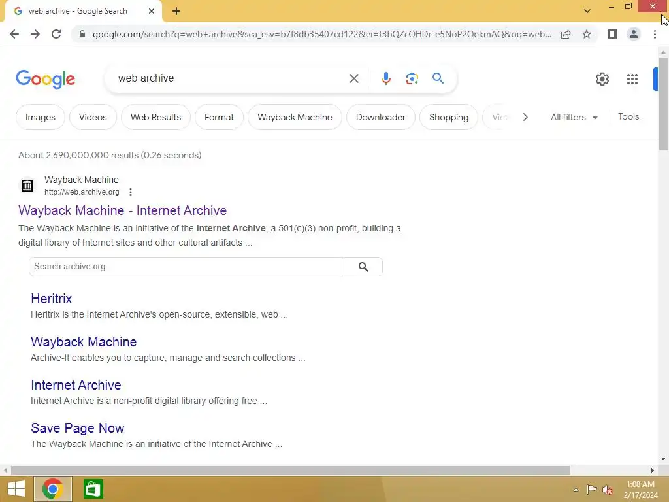Click the muted speaker volume icon
This screenshot has height=502, width=669.
607,490
